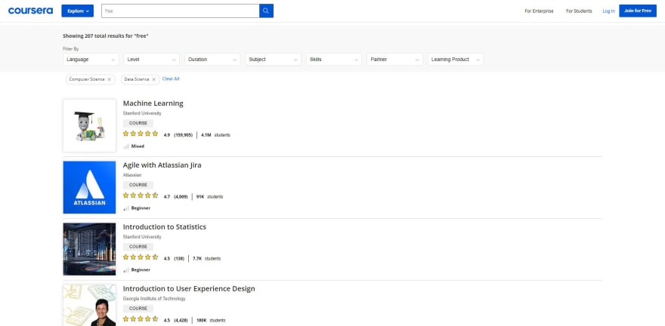The height and width of the screenshot is (326, 665).
Task: Click the User Experience Design course thumbnail
Action: tap(89, 306)
